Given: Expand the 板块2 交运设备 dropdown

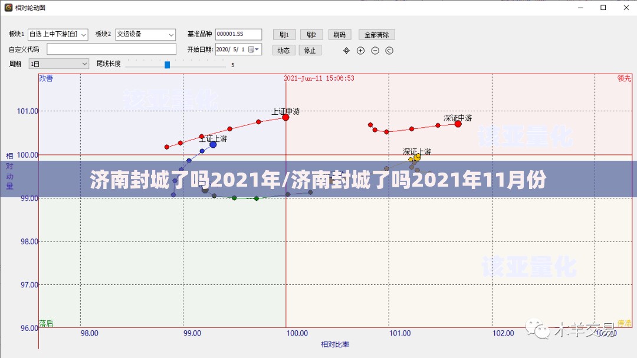Looking at the screenshot, I should coord(171,35).
